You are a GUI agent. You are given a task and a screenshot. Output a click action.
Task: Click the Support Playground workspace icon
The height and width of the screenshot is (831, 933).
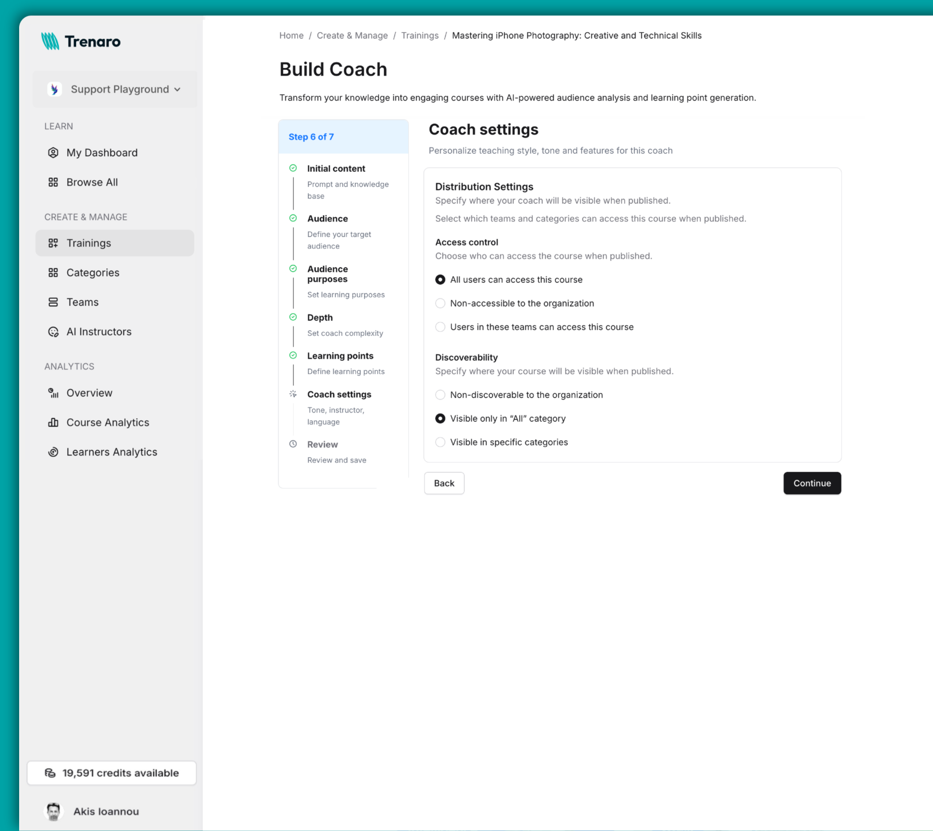pos(55,89)
